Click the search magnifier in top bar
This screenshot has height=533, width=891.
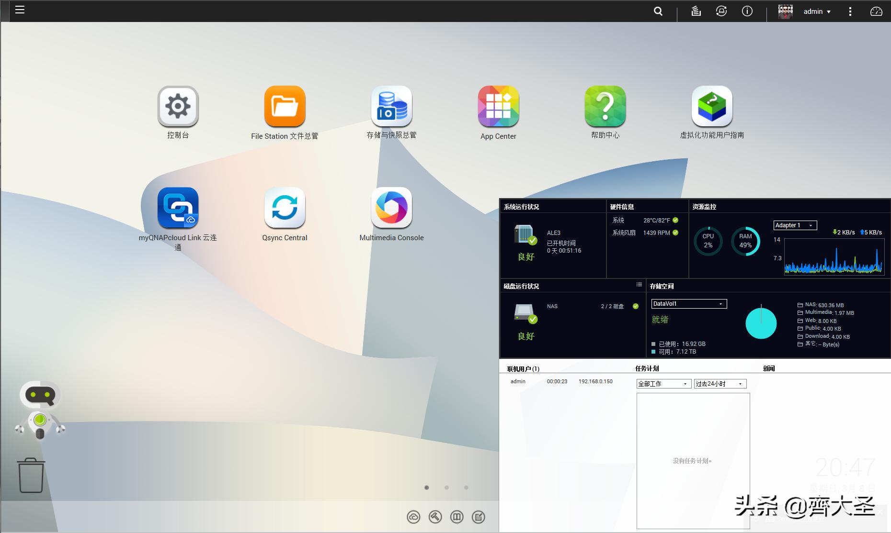[x=658, y=11]
